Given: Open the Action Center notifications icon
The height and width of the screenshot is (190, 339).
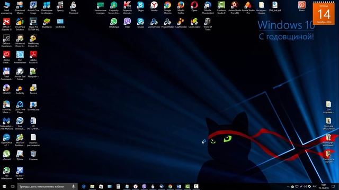Looking at the screenshot, I should 333,186.
